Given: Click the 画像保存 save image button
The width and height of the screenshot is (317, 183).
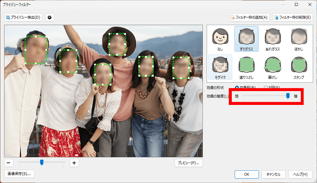Looking at the screenshot, I should (19, 174).
